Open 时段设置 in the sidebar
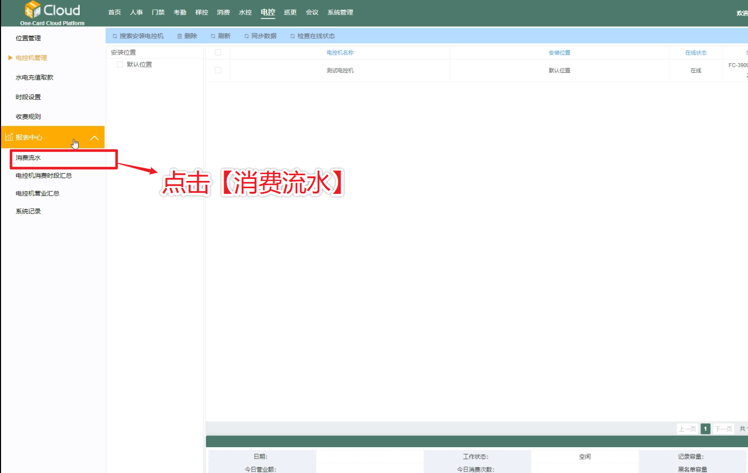748x473 pixels. (x=28, y=97)
